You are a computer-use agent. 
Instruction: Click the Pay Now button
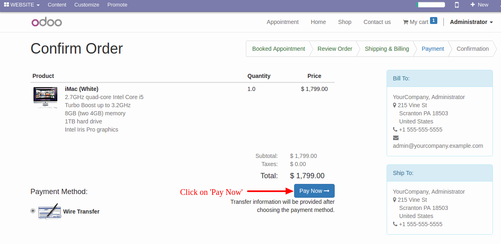tap(314, 191)
